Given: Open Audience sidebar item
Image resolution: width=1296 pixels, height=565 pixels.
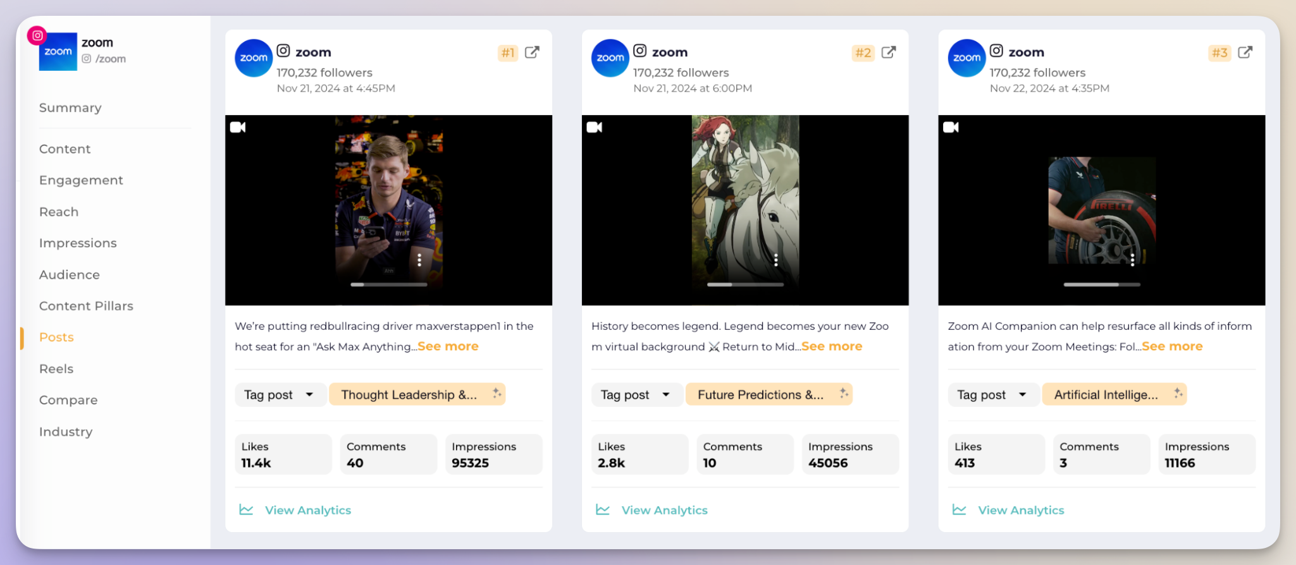Looking at the screenshot, I should pyautogui.click(x=70, y=275).
